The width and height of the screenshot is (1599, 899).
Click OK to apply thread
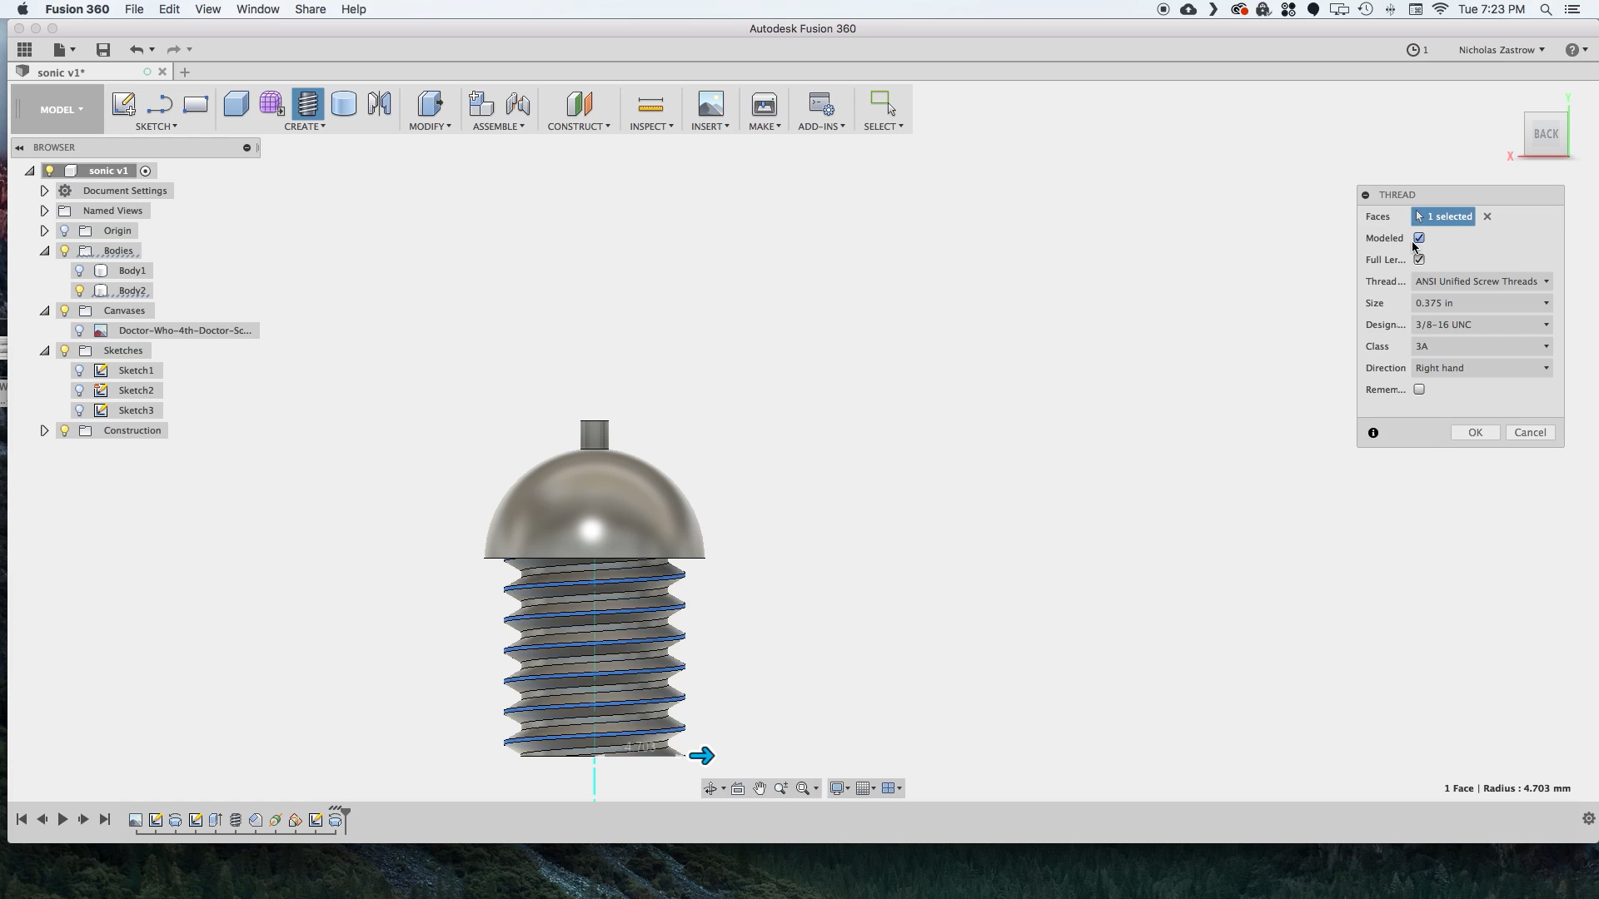(1475, 431)
